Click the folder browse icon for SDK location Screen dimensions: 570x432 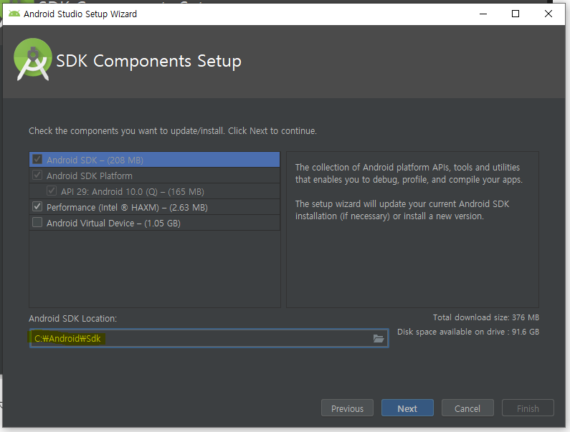[x=379, y=339]
